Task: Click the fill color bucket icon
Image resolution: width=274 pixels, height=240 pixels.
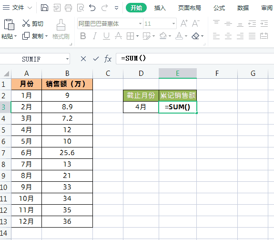Action: 163,36
